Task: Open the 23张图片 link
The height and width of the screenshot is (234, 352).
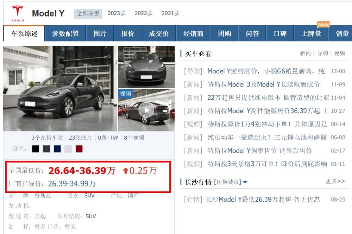Action: (x=80, y=138)
